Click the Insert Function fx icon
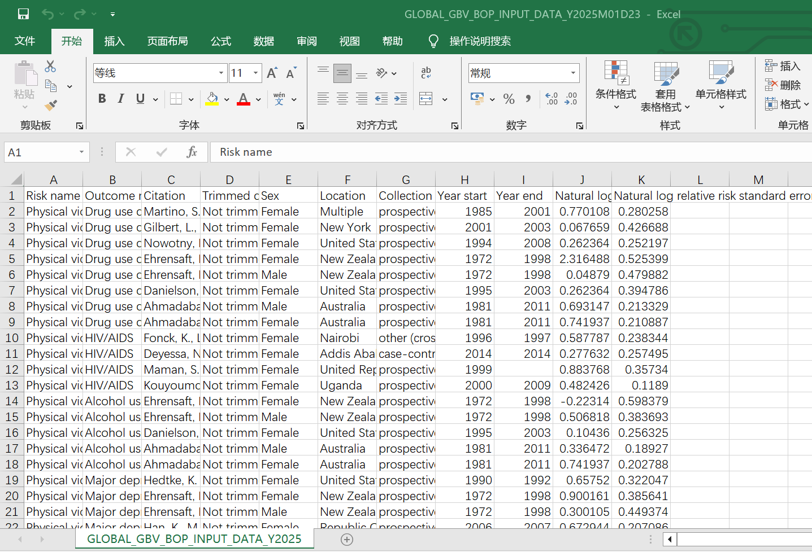The height and width of the screenshot is (552, 812). tap(192, 152)
